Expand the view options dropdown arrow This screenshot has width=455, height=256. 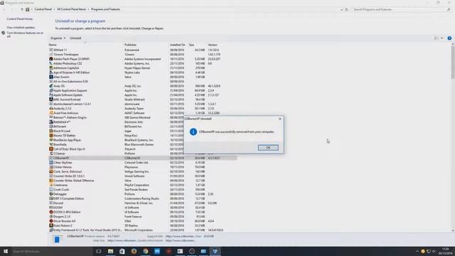click(442, 38)
